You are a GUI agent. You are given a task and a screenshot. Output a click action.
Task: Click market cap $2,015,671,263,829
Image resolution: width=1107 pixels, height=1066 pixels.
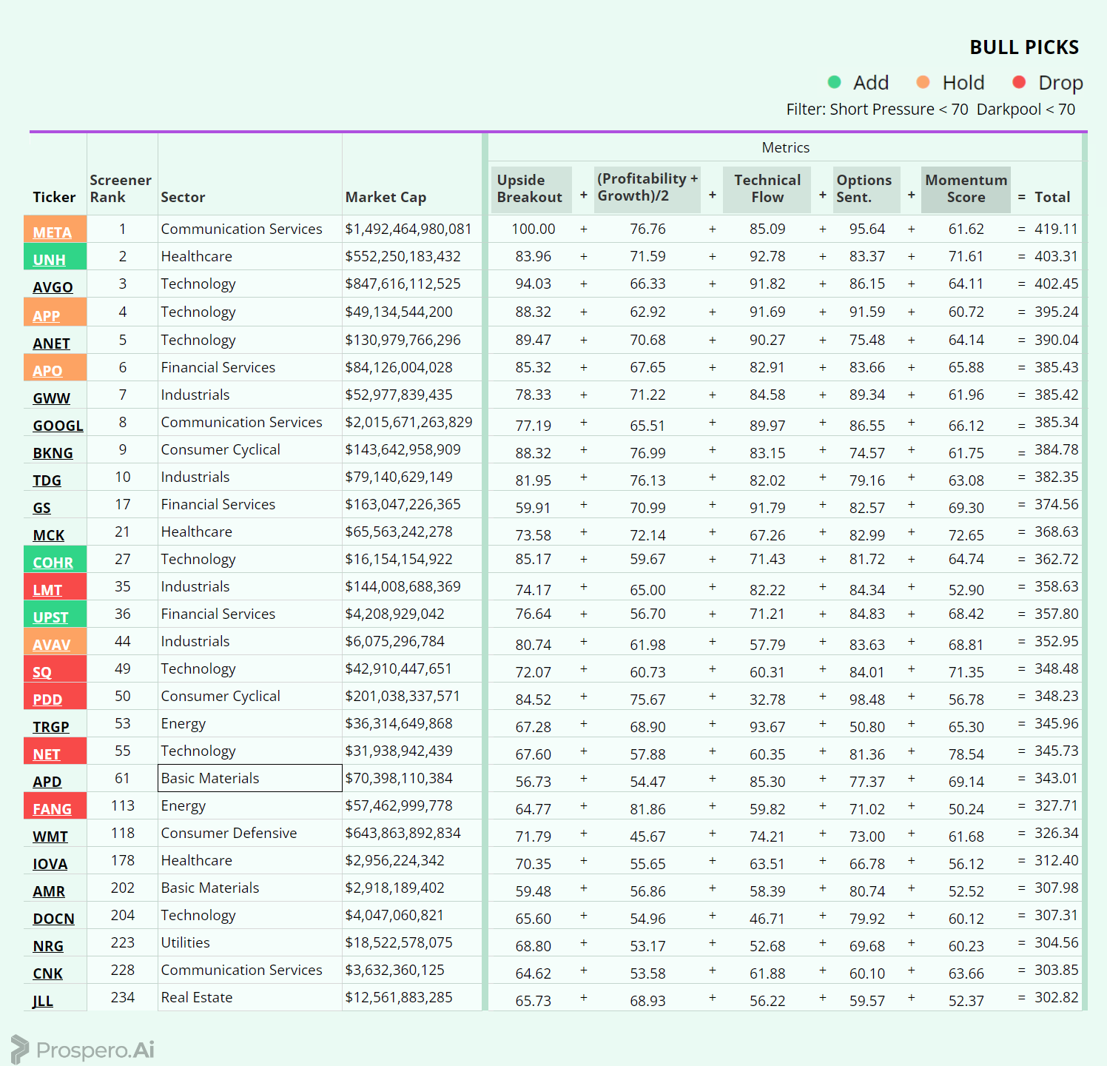[408, 422]
